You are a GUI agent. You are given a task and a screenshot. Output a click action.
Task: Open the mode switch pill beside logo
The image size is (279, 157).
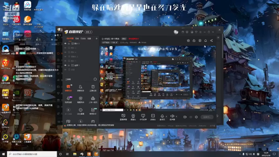[x=89, y=32]
